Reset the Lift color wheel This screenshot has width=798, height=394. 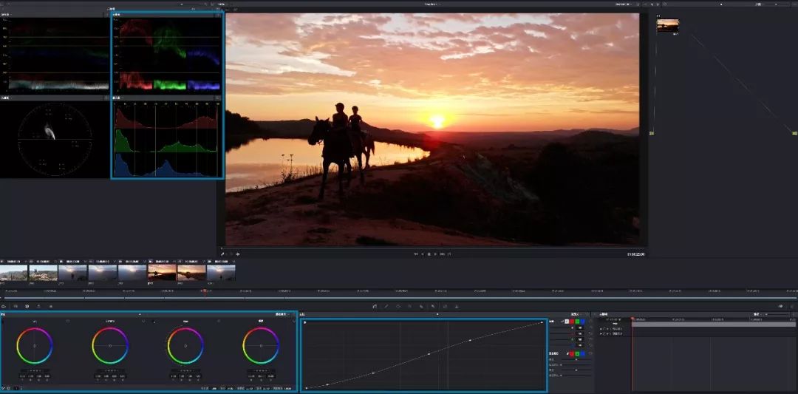(68, 322)
